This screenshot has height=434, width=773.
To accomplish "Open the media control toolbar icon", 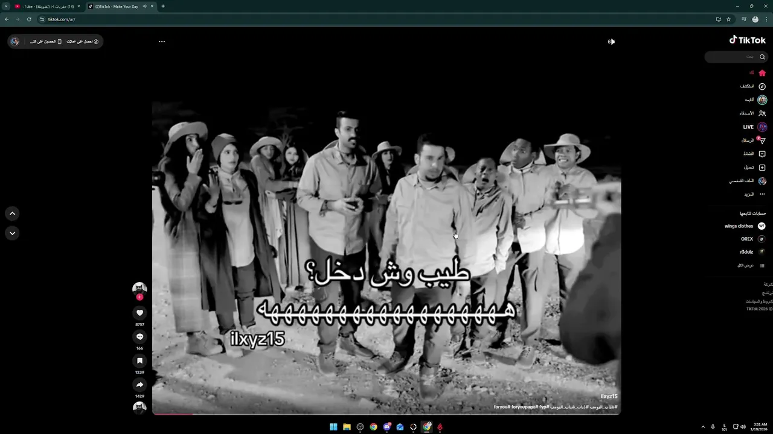I will coord(744,19).
